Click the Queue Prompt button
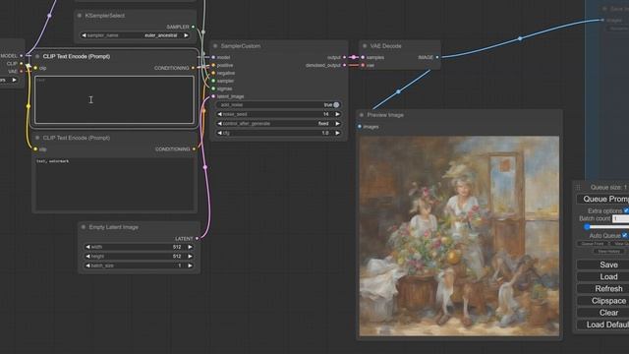Screen dimensions: 629x354 tap(602, 199)
